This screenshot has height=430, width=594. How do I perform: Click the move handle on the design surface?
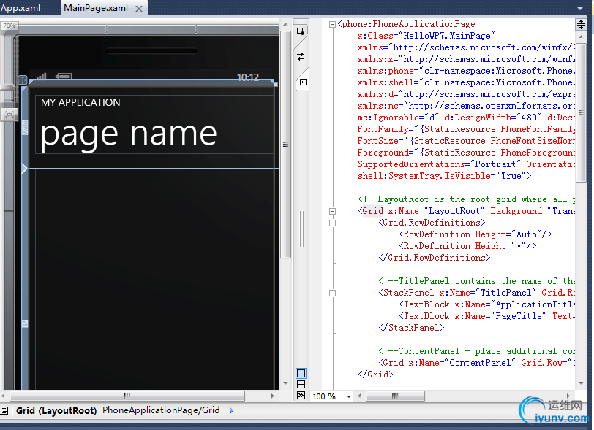click(x=23, y=80)
